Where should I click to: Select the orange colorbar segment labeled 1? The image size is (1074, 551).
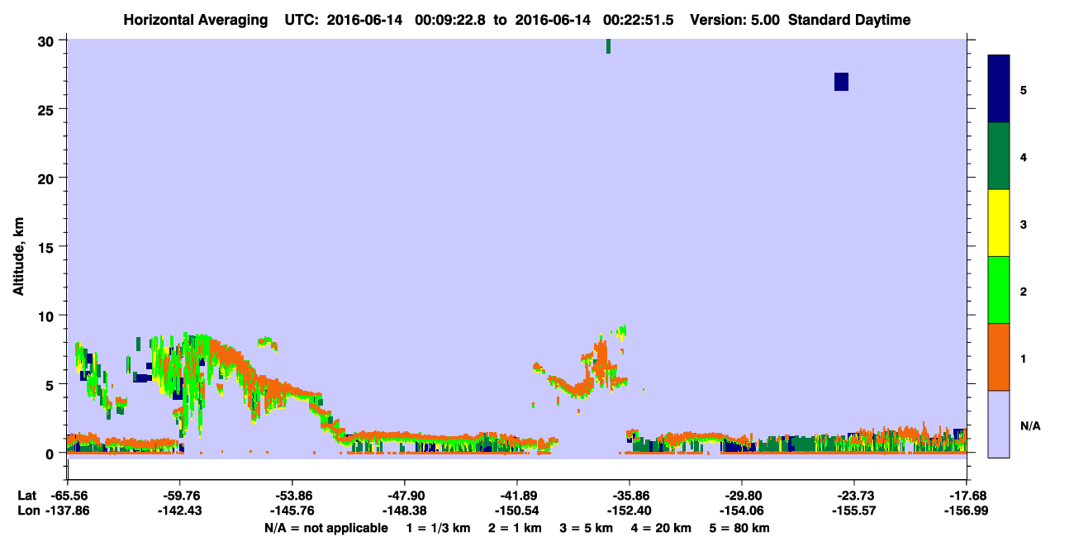point(999,357)
